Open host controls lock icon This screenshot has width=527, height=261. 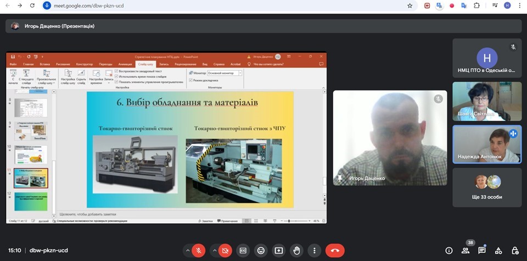515,251
